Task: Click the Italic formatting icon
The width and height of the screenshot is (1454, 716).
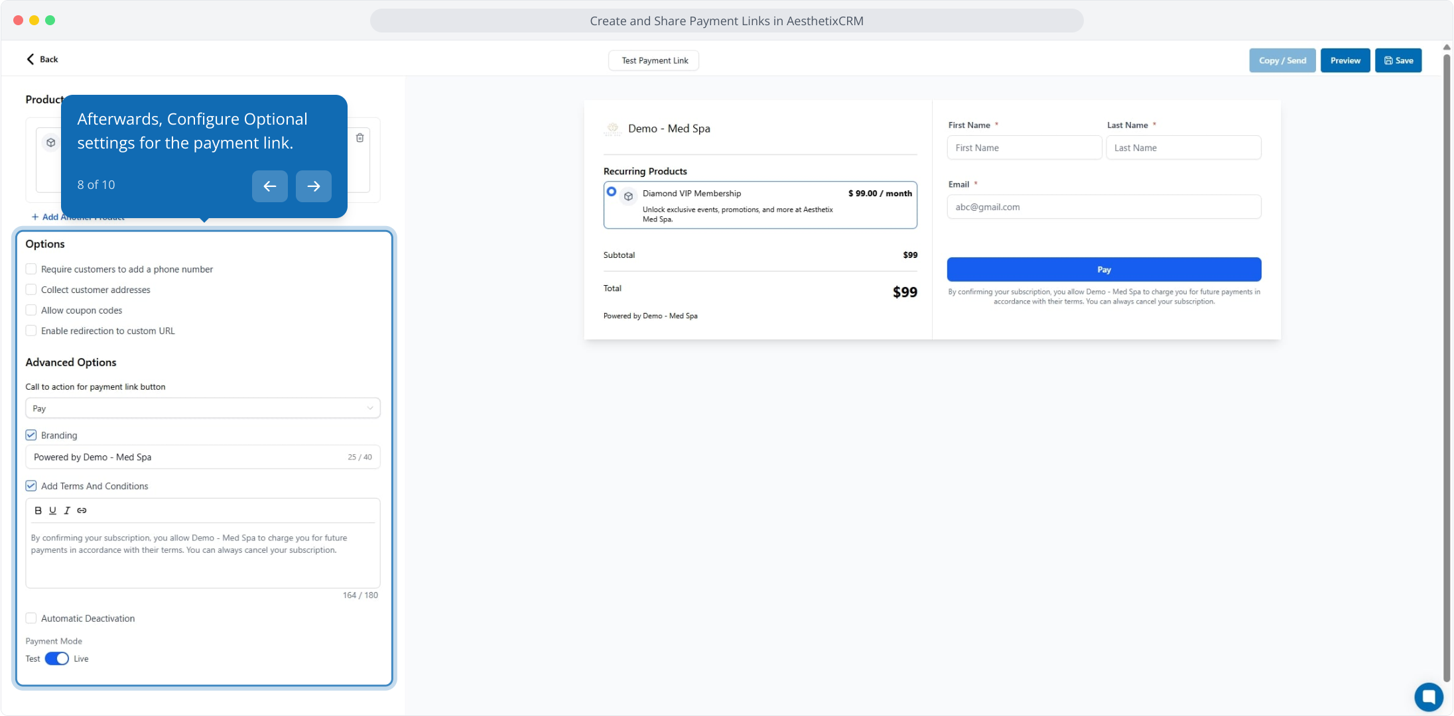Action: (67, 510)
